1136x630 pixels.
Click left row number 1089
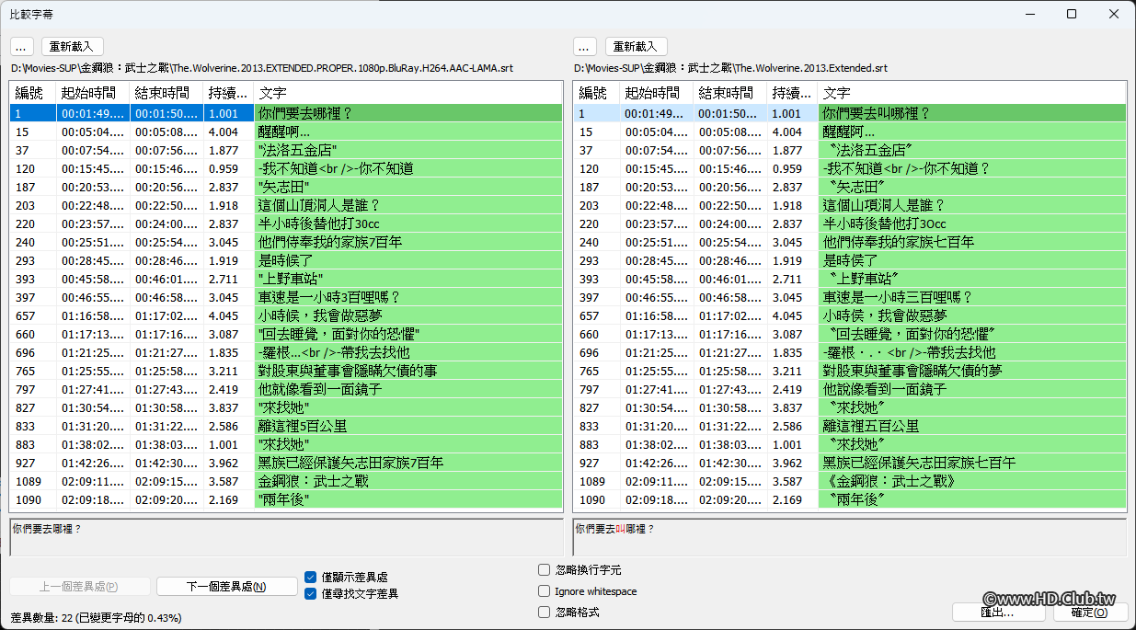click(29, 481)
